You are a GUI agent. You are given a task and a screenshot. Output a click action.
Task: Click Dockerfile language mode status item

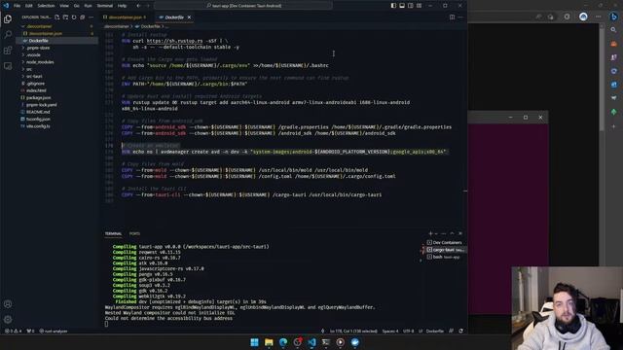click(x=435, y=331)
